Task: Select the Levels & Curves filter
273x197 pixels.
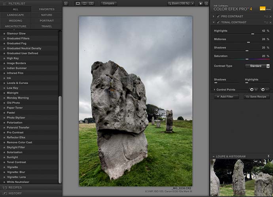Action: [x=17, y=83]
